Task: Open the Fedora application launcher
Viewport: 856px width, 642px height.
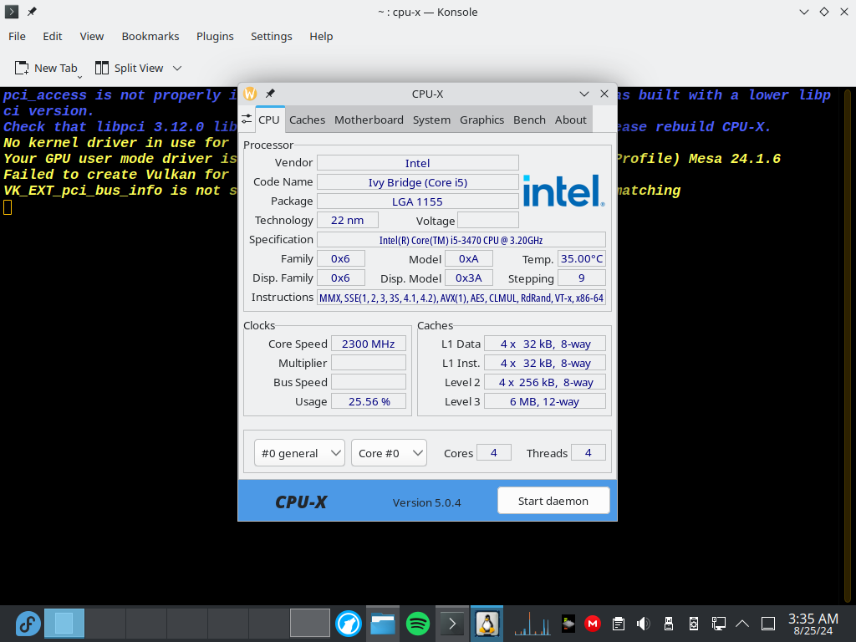Action: tap(28, 624)
